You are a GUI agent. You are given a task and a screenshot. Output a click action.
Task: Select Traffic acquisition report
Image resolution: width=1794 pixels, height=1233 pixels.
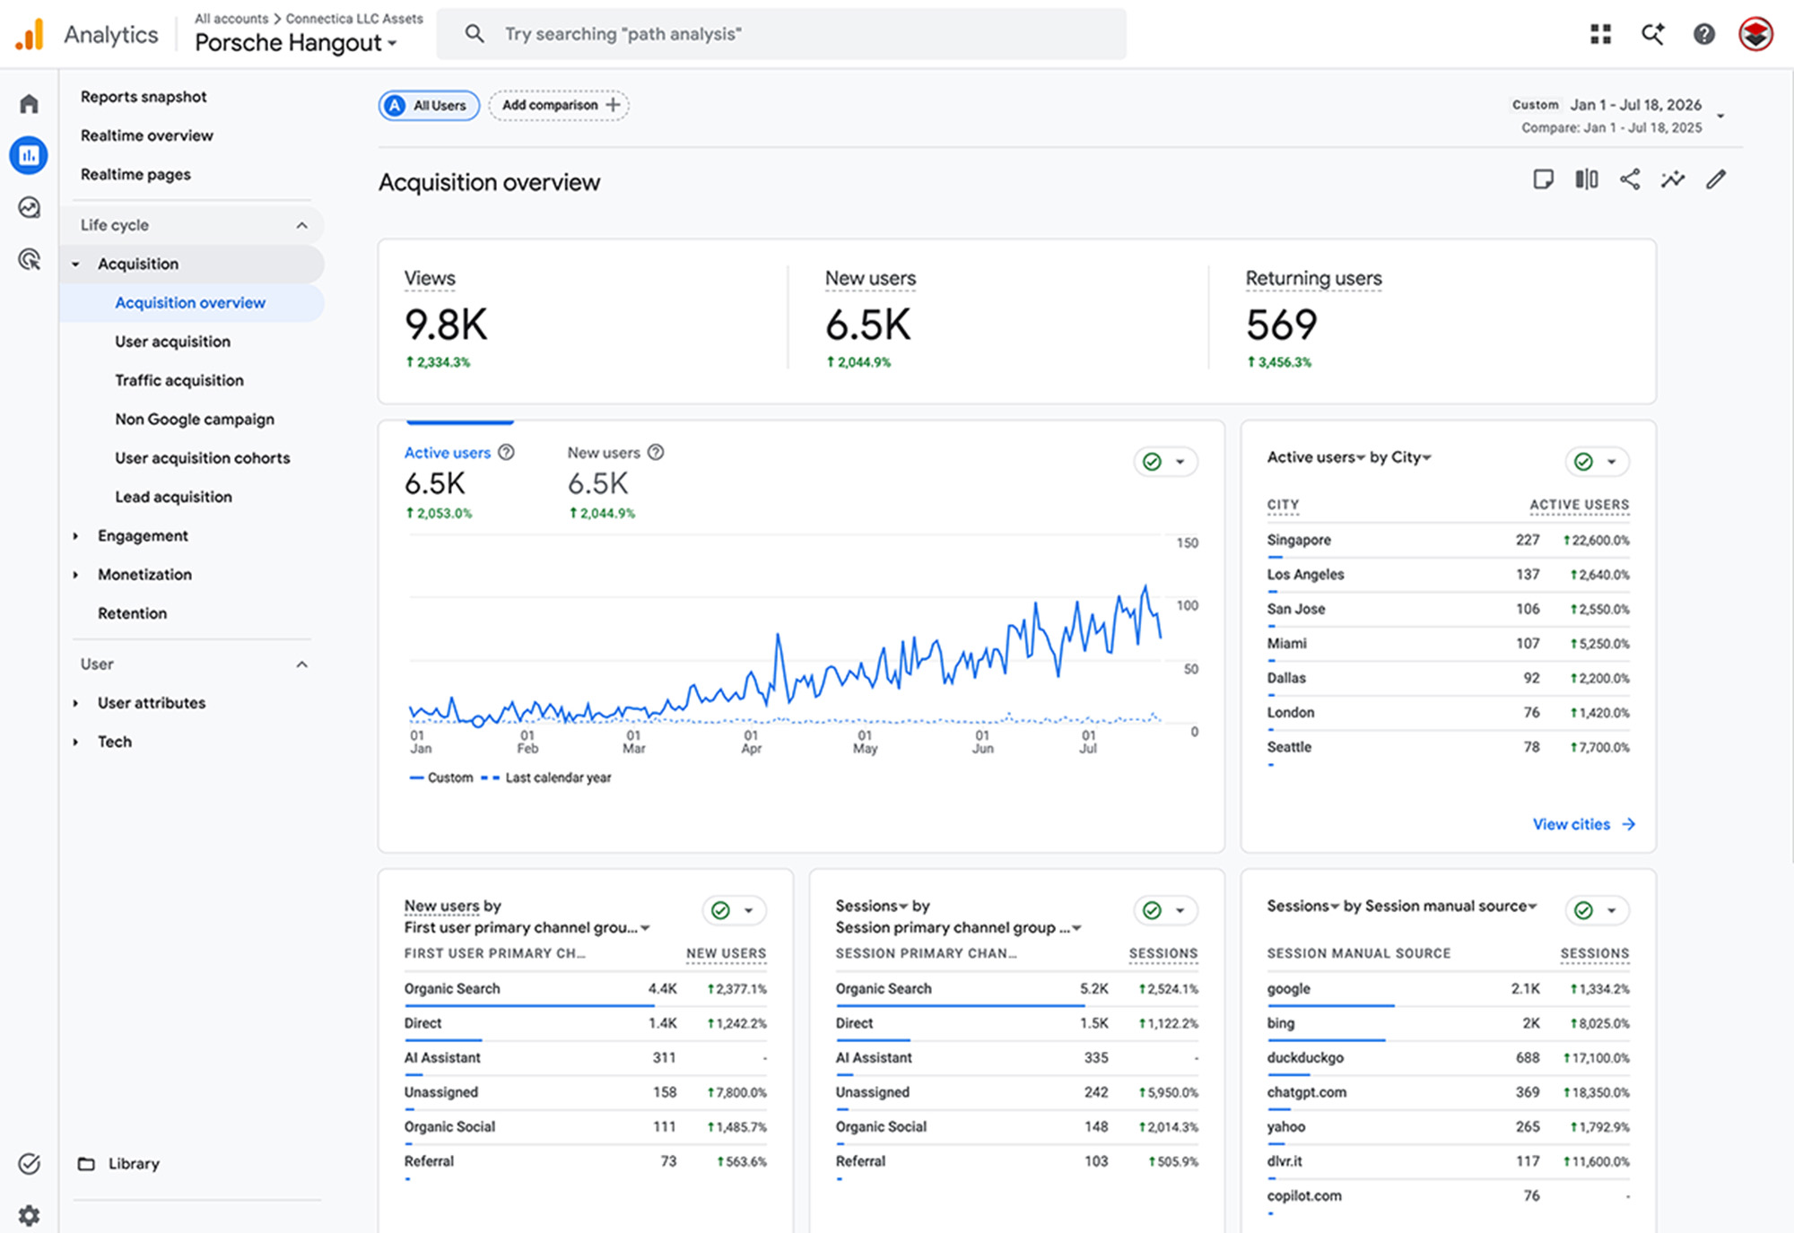tap(179, 380)
